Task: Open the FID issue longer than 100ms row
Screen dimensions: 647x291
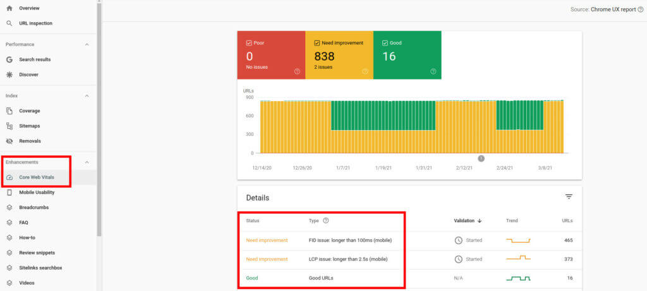Action: pos(409,241)
